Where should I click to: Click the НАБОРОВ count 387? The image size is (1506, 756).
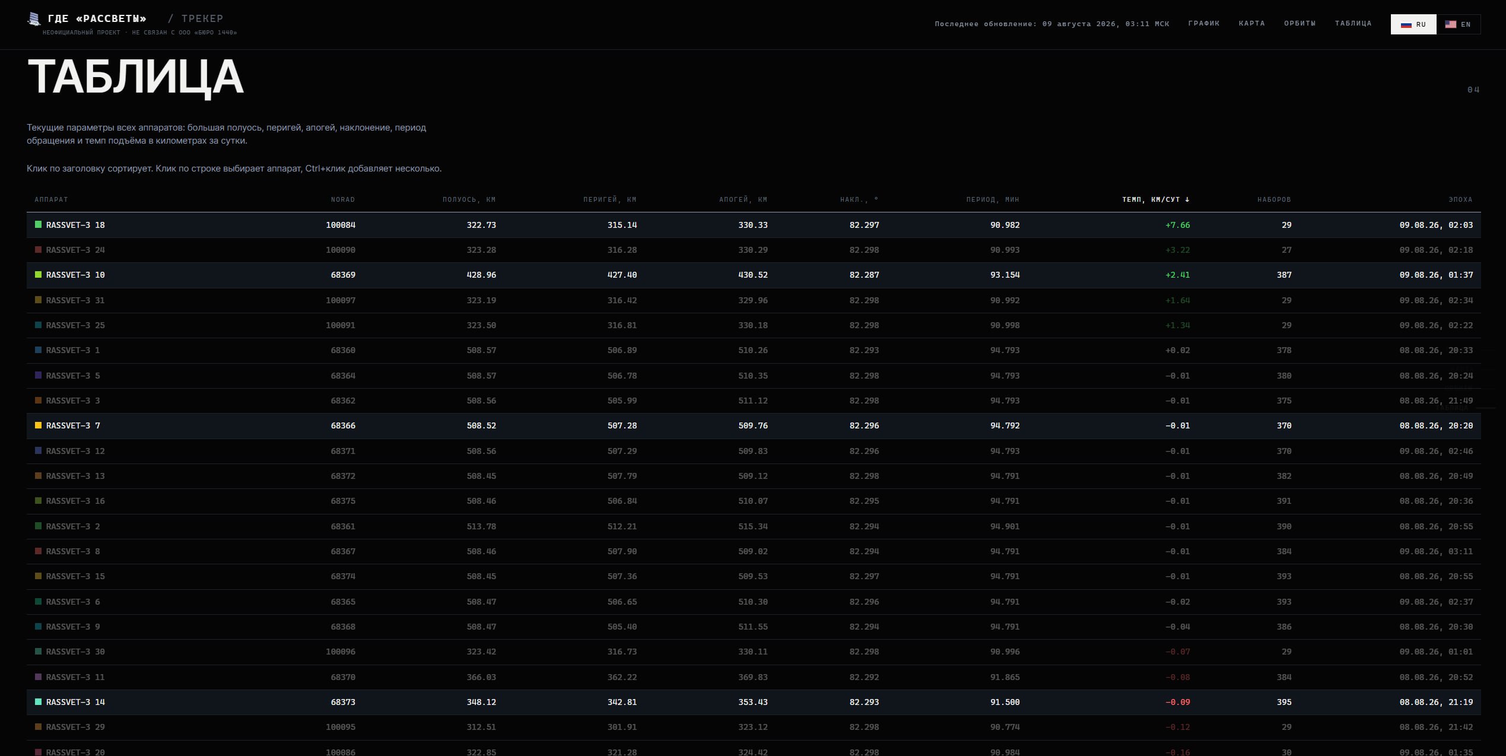(x=1284, y=275)
